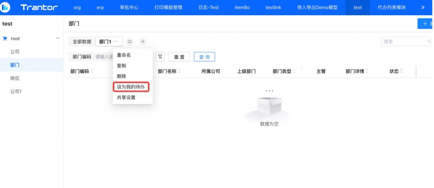Screen dimensions: 434x188
Task: Open the filter funnel icon
Action: 160,57
